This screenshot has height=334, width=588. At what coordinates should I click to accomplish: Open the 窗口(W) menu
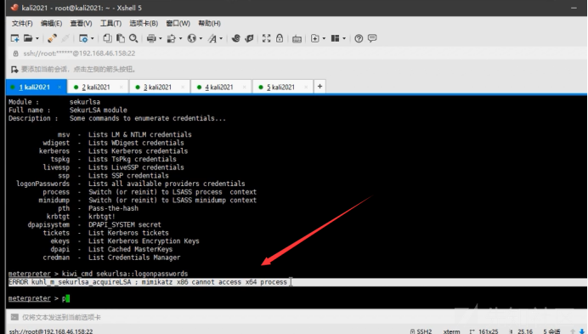pyautogui.click(x=178, y=23)
